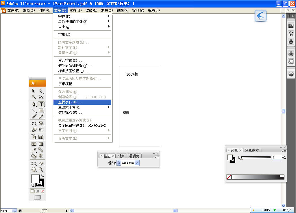
Task: Open the zoom level dropdown
Action: tap(14, 211)
